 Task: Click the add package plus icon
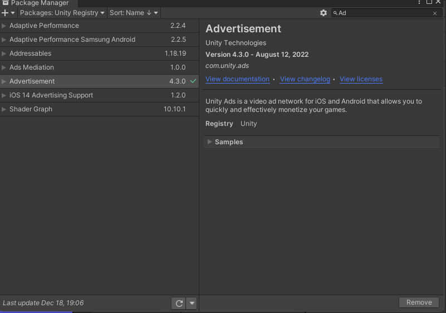coord(5,13)
